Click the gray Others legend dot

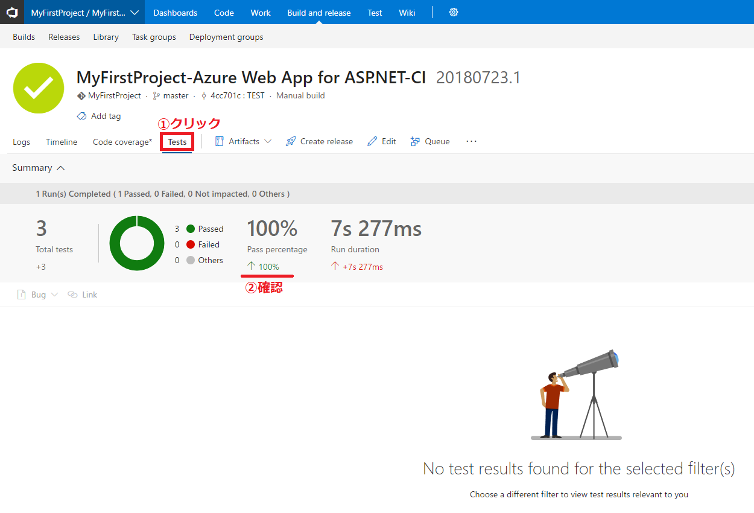pos(191,260)
